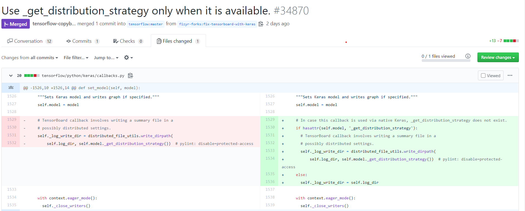Screen dimensions: 525x211
Task: Open Changes from all commits dropdown
Action: point(30,57)
